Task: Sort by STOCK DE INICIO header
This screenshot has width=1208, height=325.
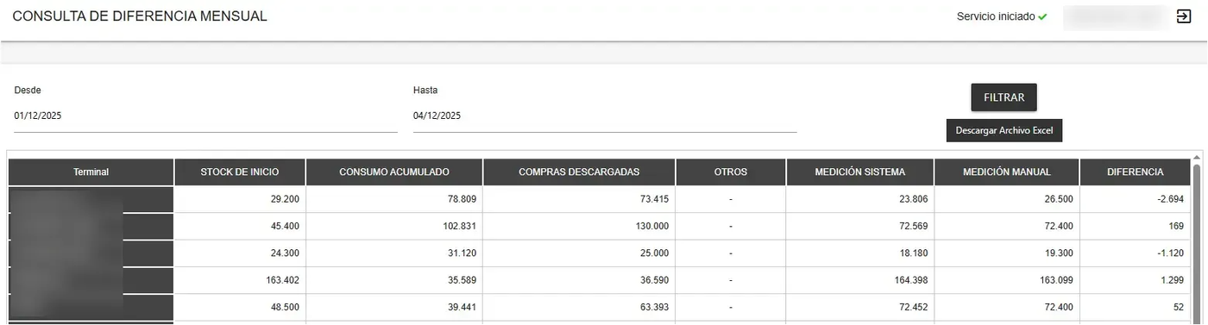Action: point(240,172)
